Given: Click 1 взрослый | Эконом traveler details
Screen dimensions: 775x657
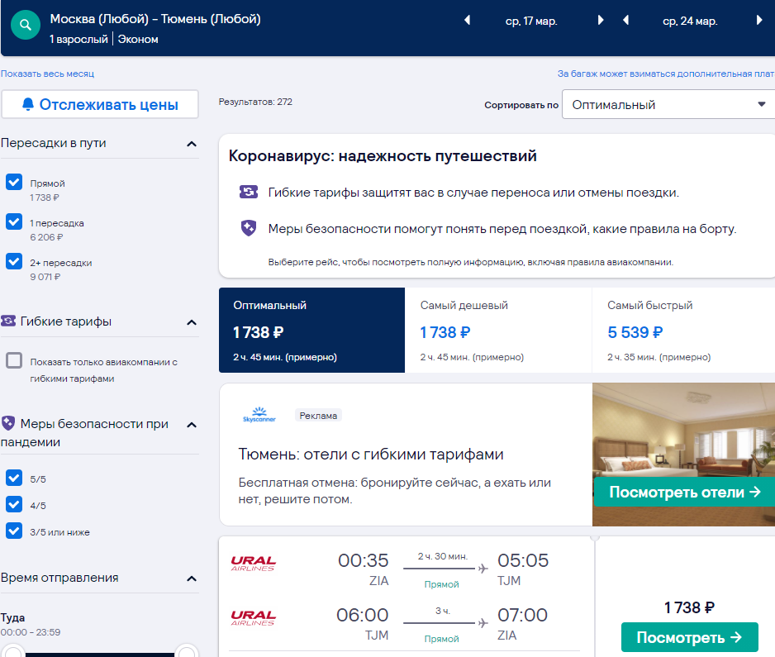Looking at the screenshot, I should (104, 39).
